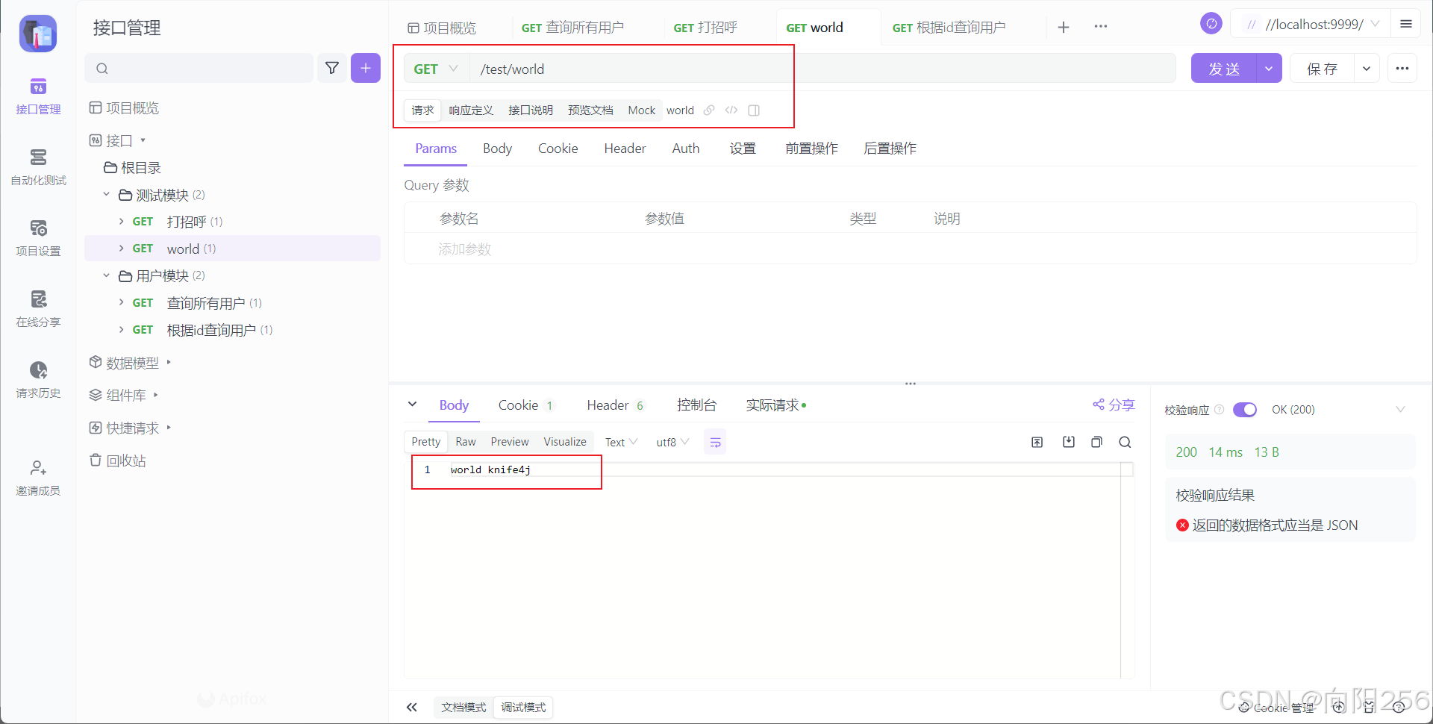This screenshot has width=1433, height=724.
Task: Toggle the side panel layout icon
Action: click(x=754, y=110)
